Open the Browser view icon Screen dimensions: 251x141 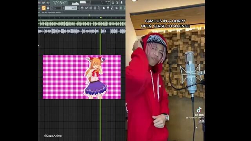[99, 8]
